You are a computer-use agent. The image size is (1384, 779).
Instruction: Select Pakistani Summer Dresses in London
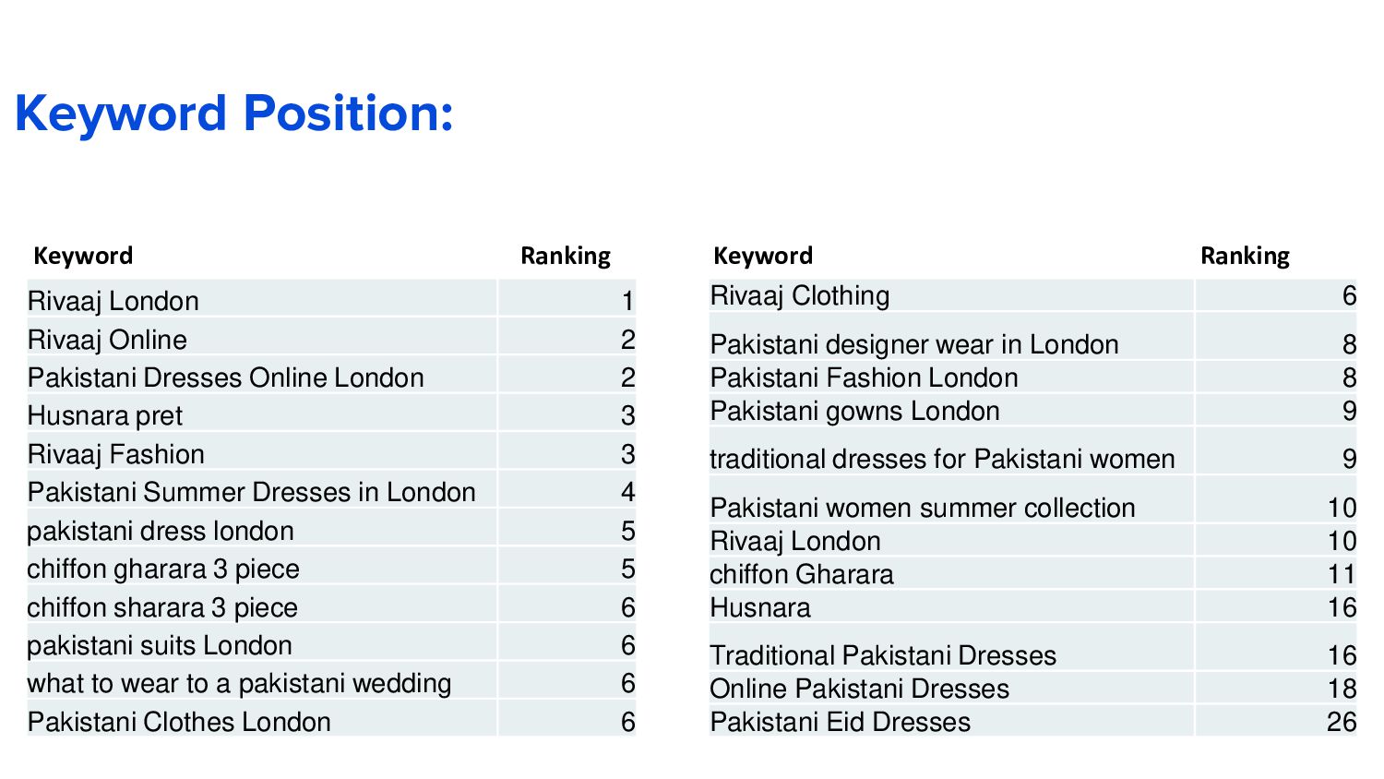252,492
